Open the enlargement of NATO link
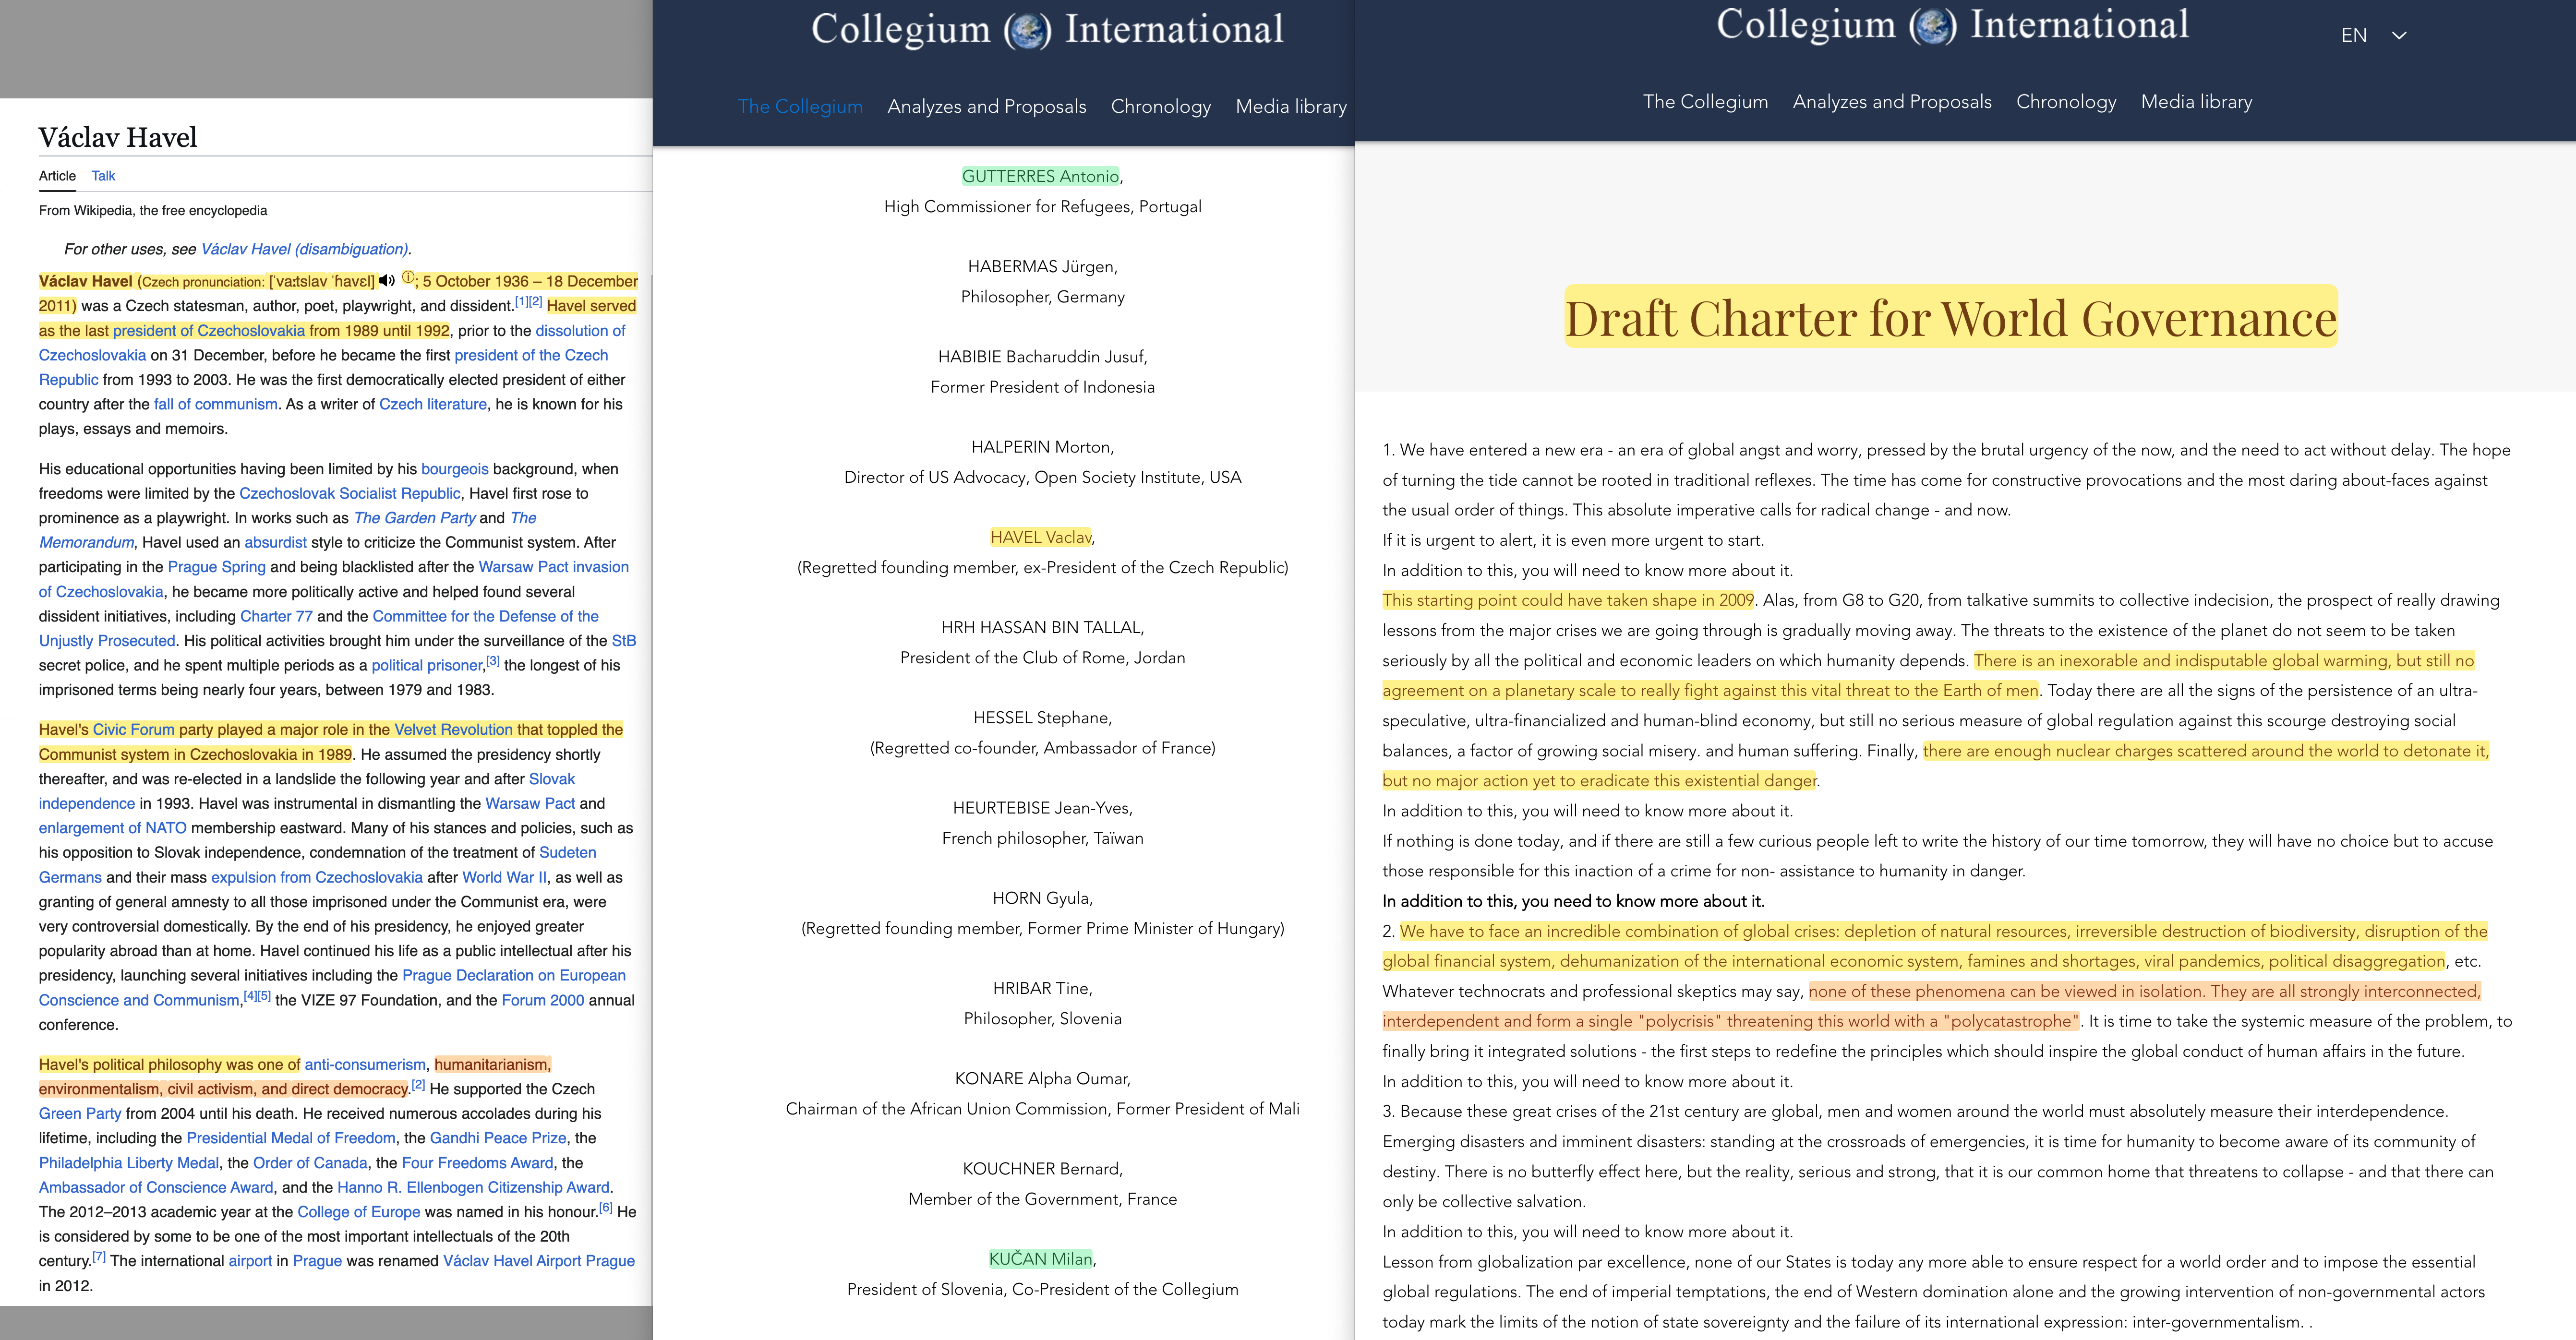 (x=112, y=828)
